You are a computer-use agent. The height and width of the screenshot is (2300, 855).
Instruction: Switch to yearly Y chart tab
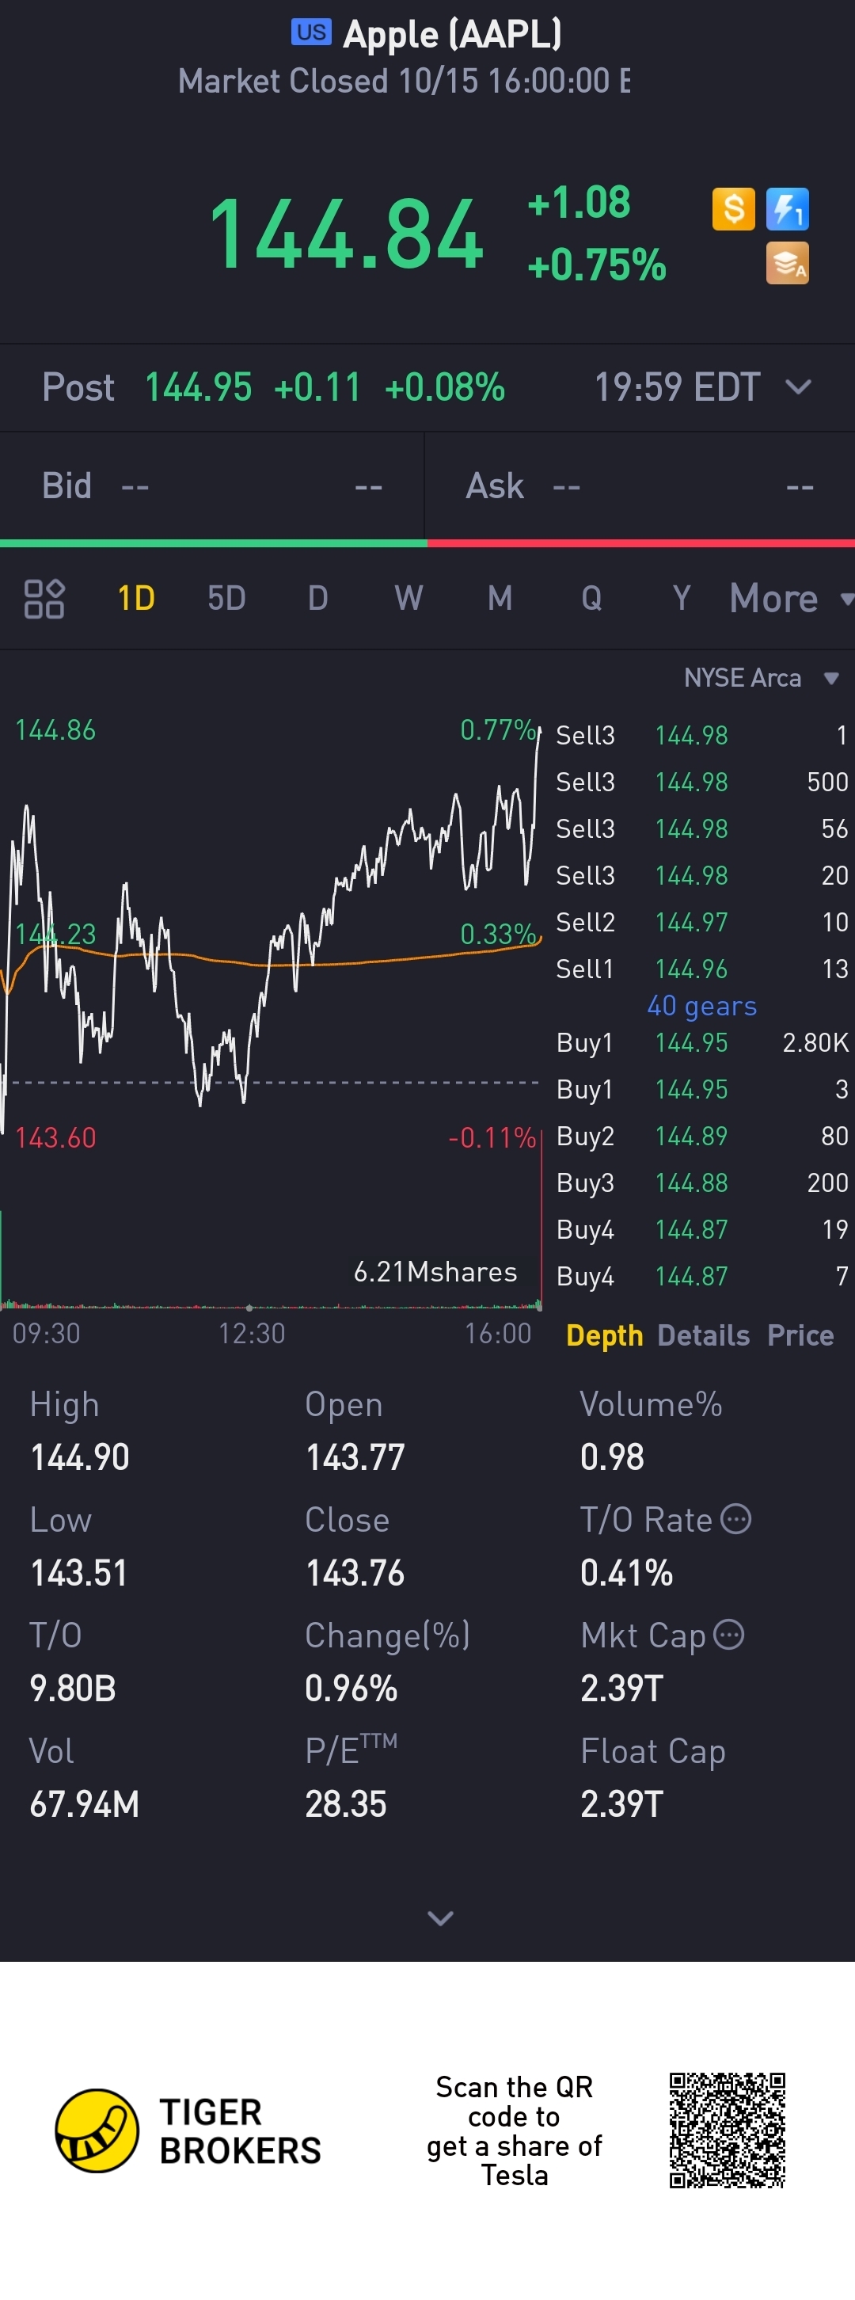pos(682,598)
